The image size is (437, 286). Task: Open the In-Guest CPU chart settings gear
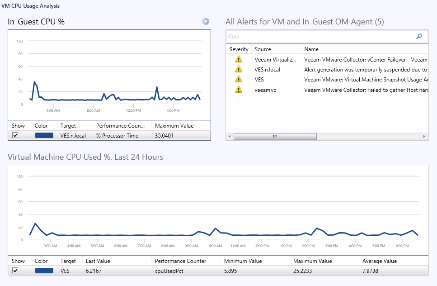click(x=206, y=21)
